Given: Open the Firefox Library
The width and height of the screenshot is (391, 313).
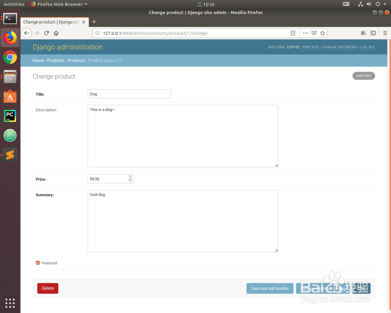Looking at the screenshot, I should tap(364, 33).
